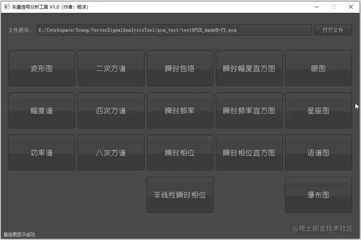This screenshot has height=240, width=361.
Task: Click the 功率谱 power spectrum button
Action: [x=41, y=152]
